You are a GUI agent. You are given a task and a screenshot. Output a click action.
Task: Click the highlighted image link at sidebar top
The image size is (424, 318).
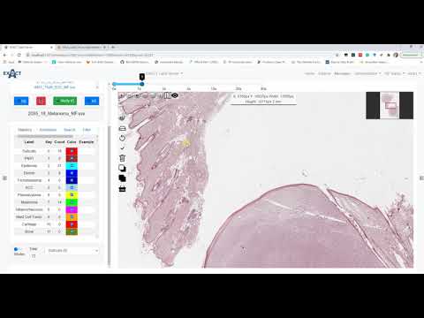[55, 87]
